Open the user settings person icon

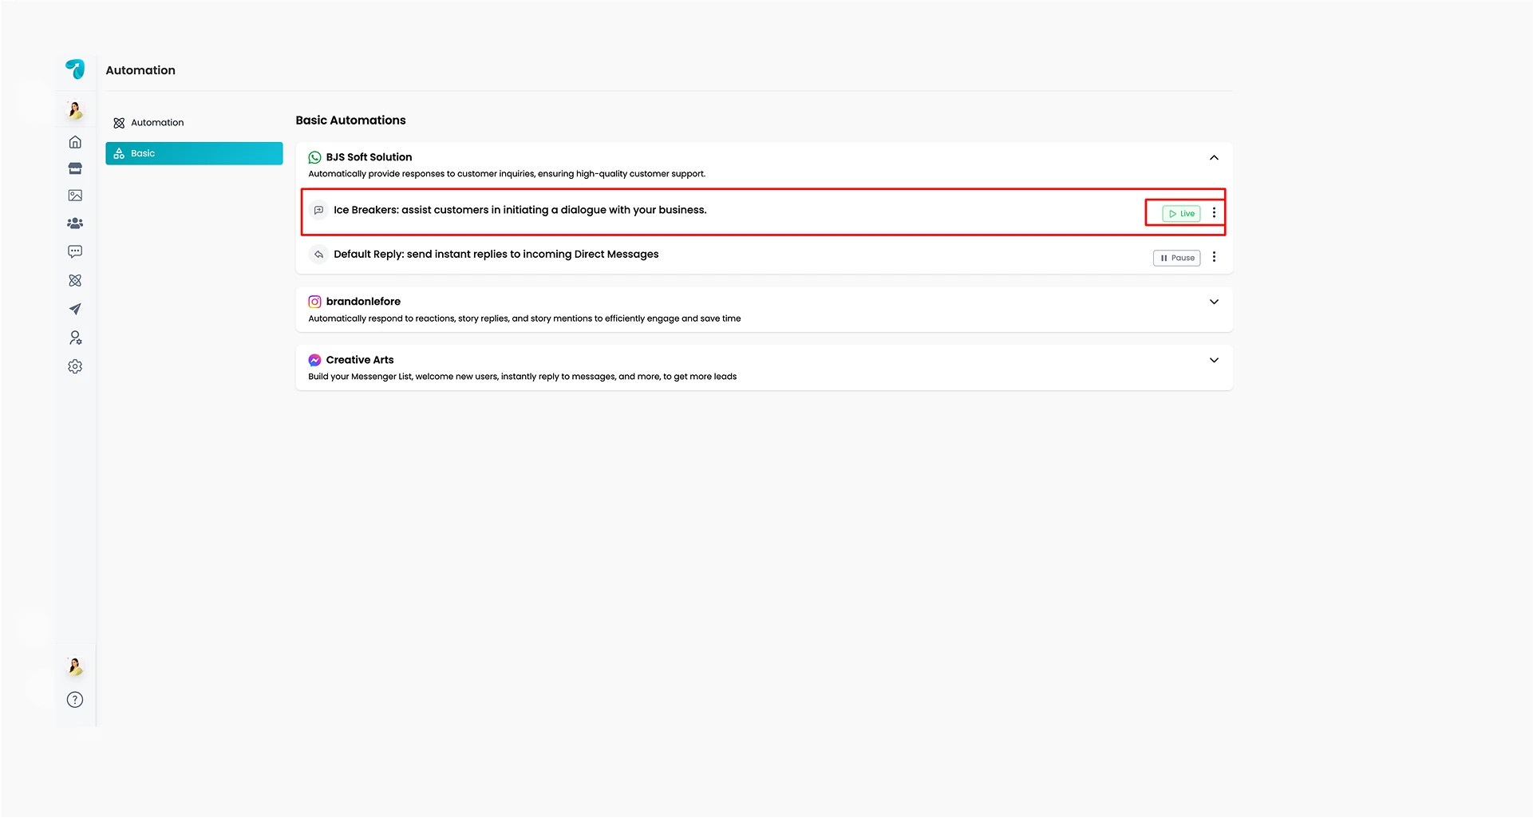coord(75,338)
